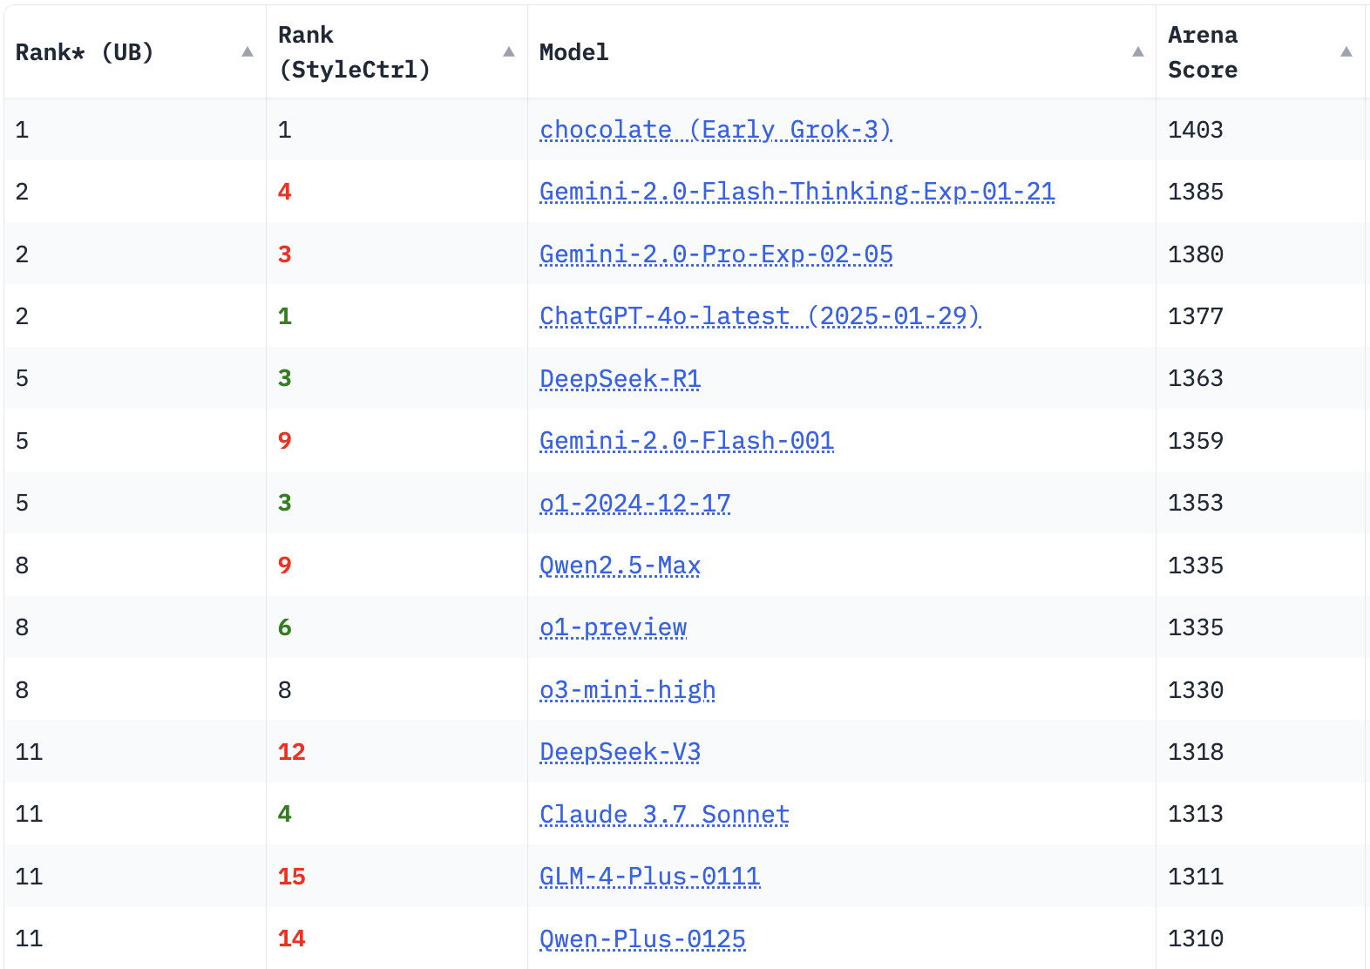Open the Qwen-Plus-0125 model link
1370x969 pixels.
(643, 939)
